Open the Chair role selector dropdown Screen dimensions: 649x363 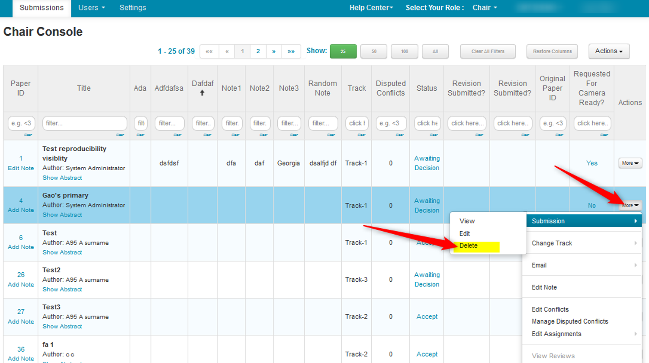point(485,8)
